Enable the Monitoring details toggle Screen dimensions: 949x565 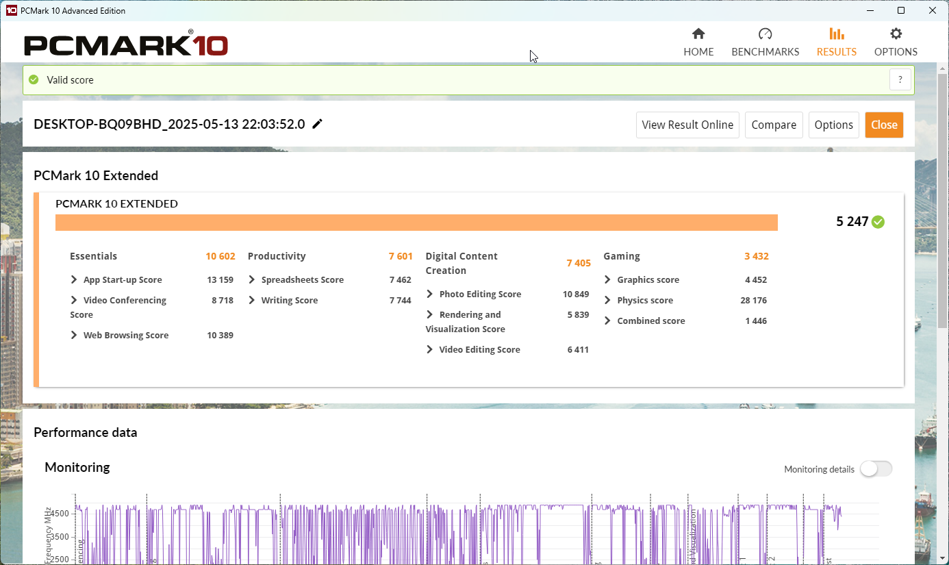876,468
